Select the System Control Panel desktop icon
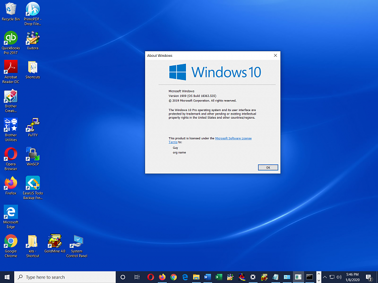This screenshot has height=283, width=378. point(77,246)
